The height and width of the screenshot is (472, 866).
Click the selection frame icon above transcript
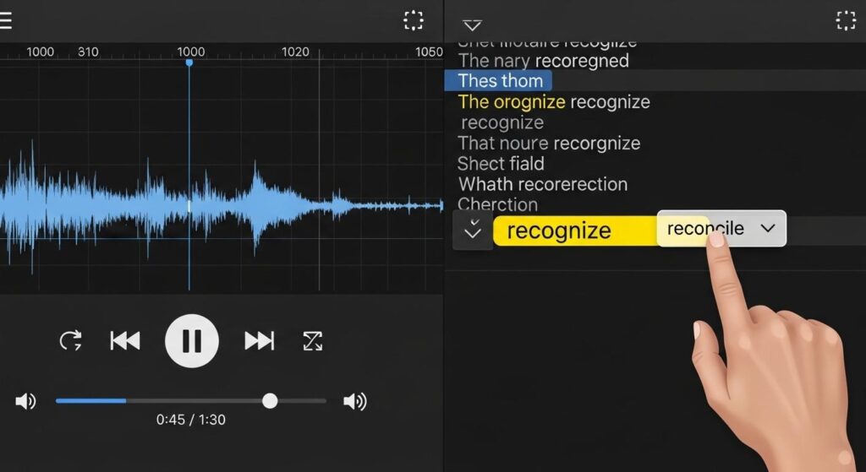click(846, 21)
